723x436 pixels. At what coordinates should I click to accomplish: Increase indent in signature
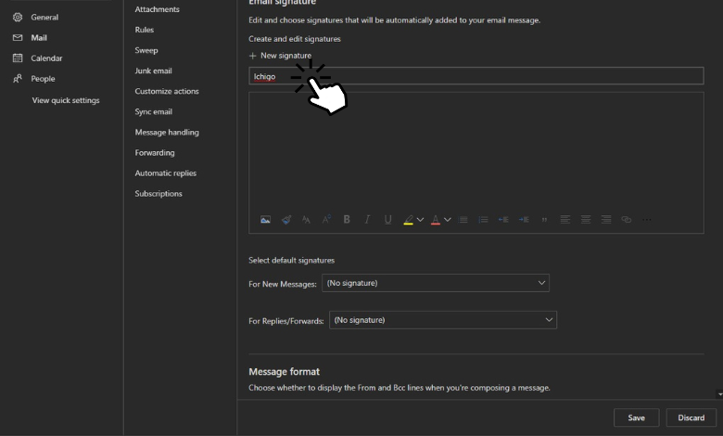click(x=524, y=220)
